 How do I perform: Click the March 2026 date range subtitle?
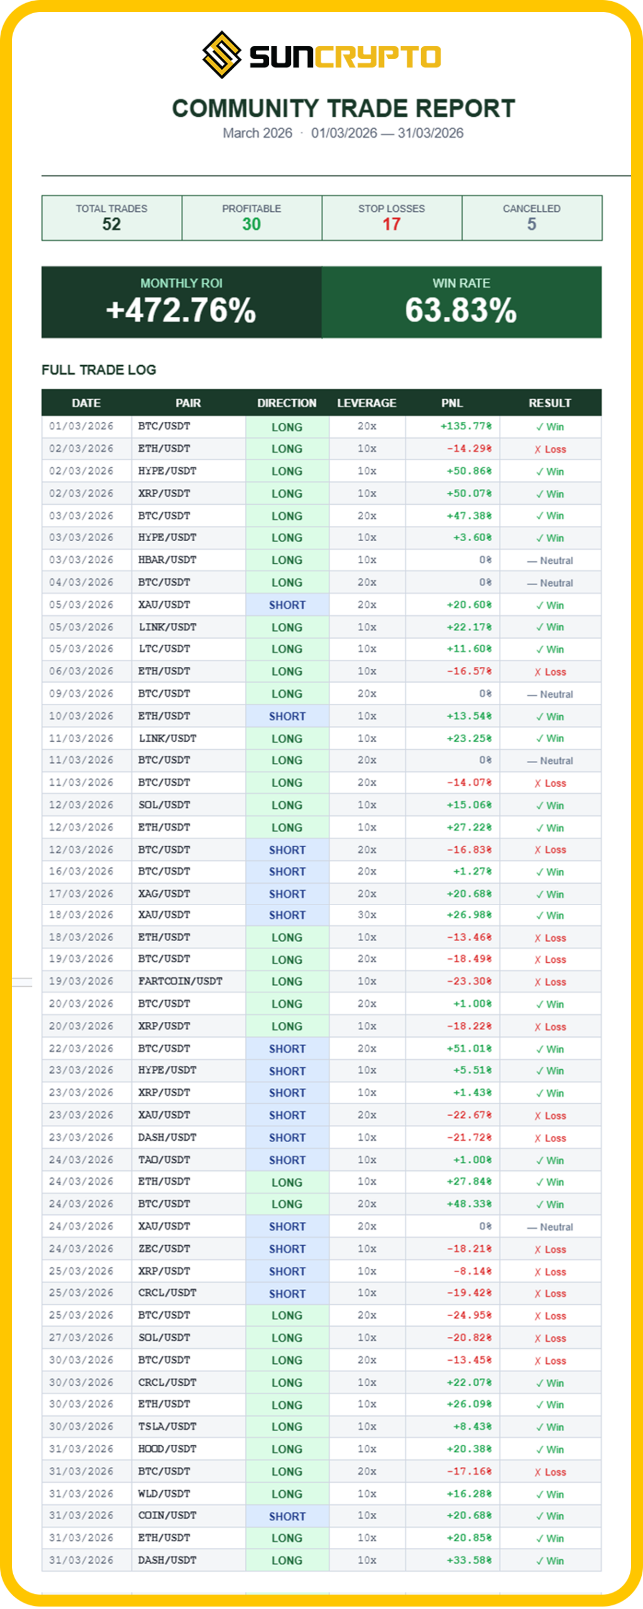pyautogui.click(x=343, y=133)
